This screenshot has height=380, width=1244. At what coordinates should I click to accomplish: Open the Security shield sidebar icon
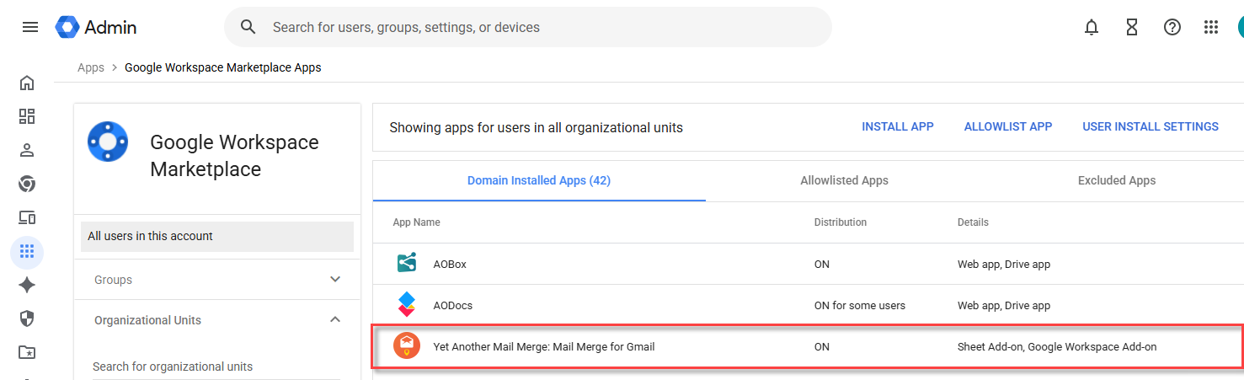[27, 318]
